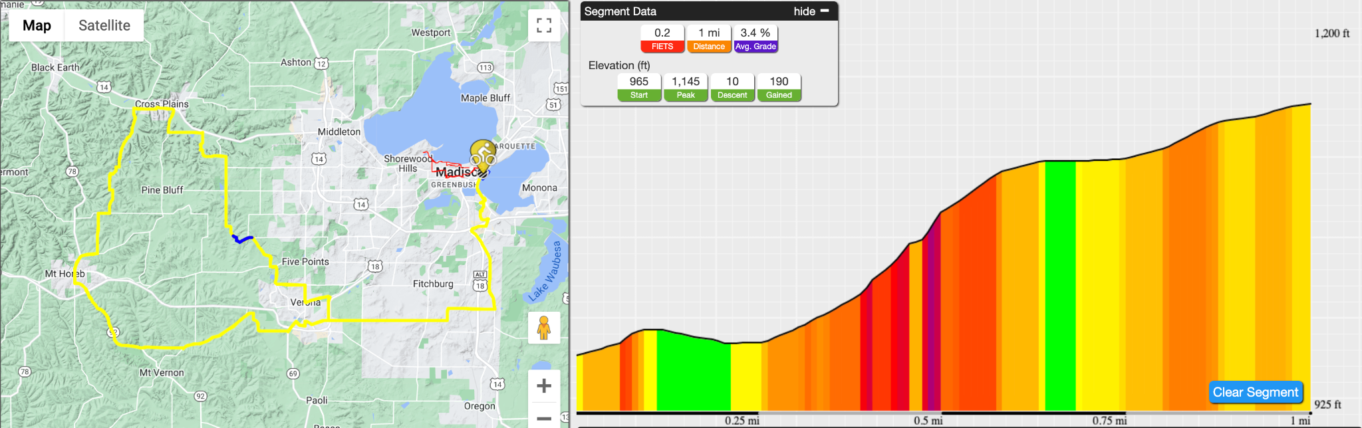The image size is (1362, 428).
Task: Toggle fullscreen map view
Action: tap(544, 26)
